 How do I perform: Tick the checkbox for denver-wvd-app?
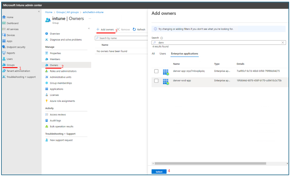(156, 81)
